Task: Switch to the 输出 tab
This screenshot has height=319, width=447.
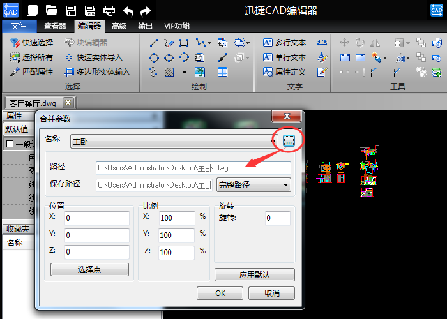Action: point(145,26)
